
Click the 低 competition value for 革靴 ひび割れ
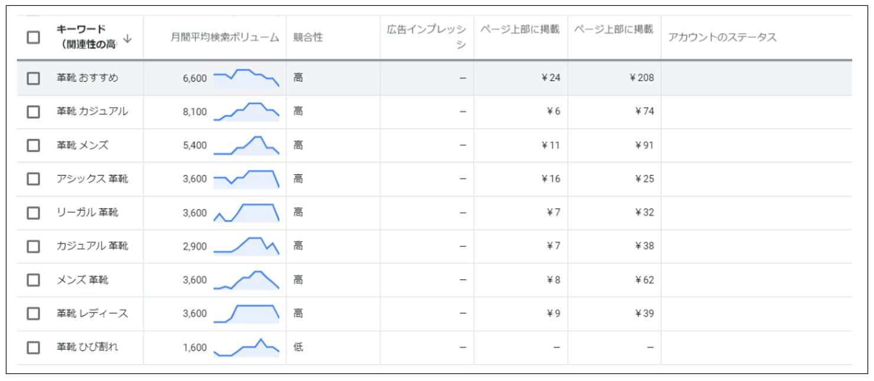pos(298,347)
